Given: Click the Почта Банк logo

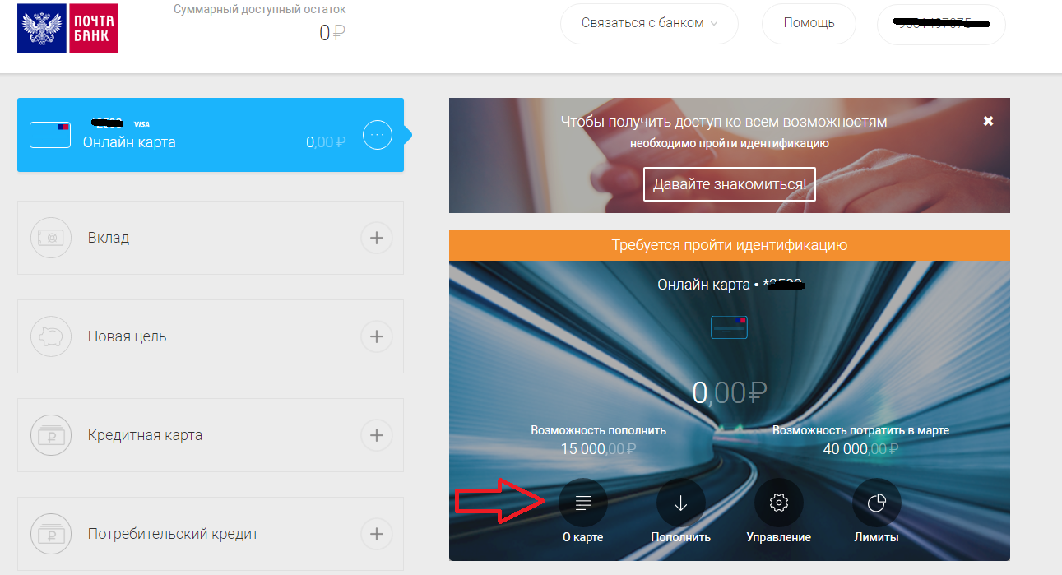Looking at the screenshot, I should point(67,28).
